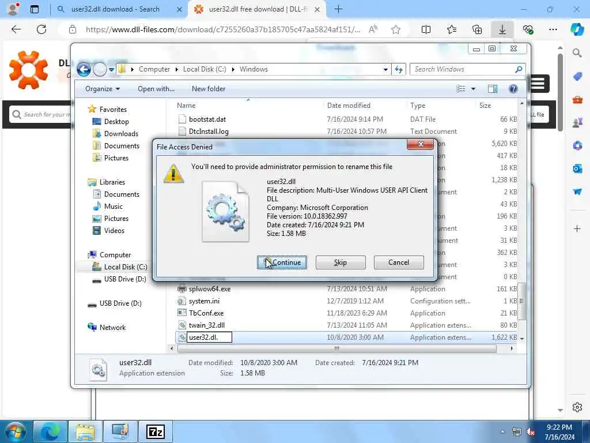Add page to favorites star icon

(x=395, y=29)
